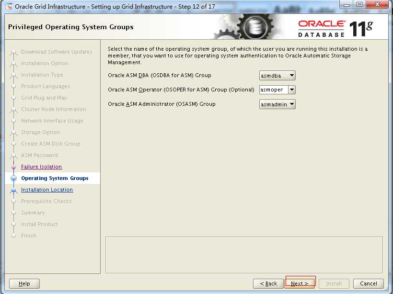
Task: Click the Operating System Groups step bullet icon
Action: point(14,178)
